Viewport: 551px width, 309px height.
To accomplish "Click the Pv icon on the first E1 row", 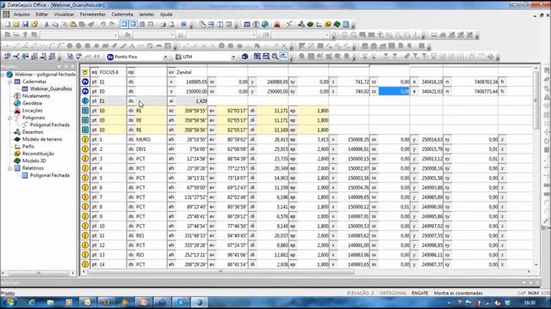I will pos(85,82).
